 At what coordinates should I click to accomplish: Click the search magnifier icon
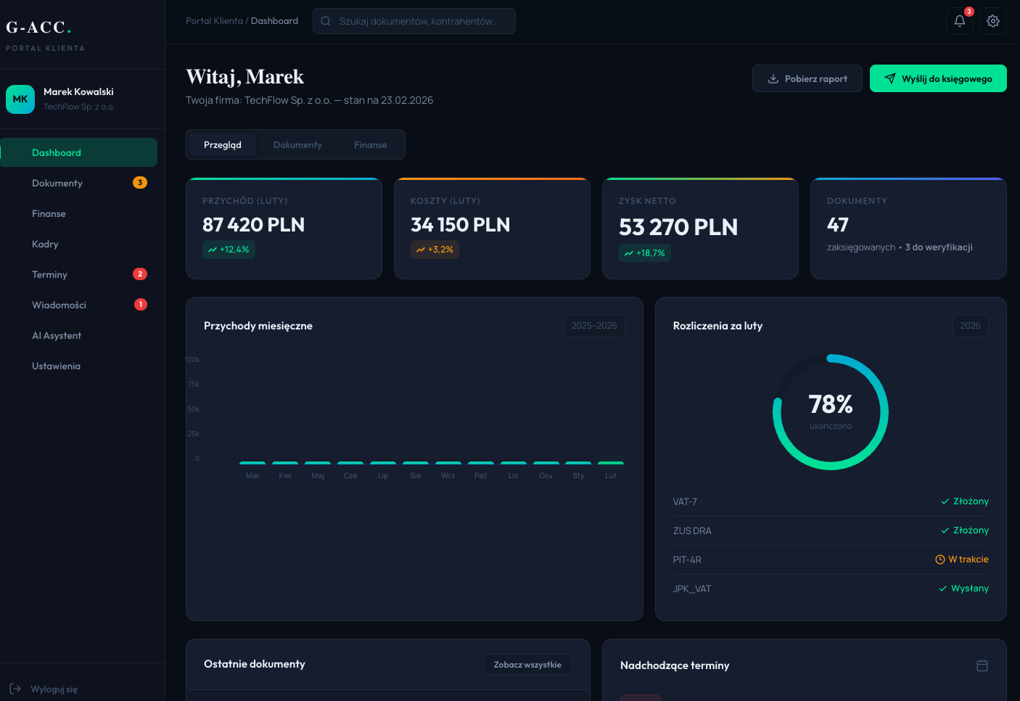[326, 21]
